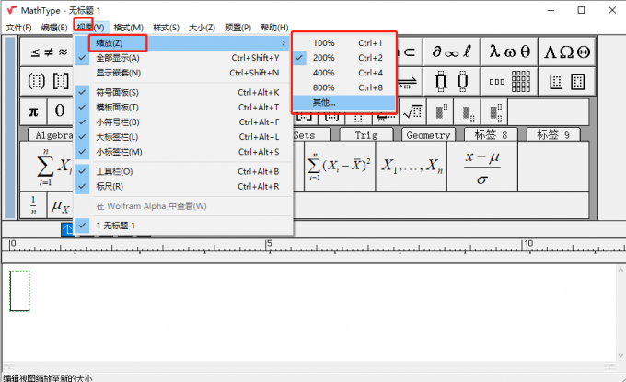This screenshot has height=382, width=626.
Task: Open the 样式(S) menu
Action: click(166, 27)
